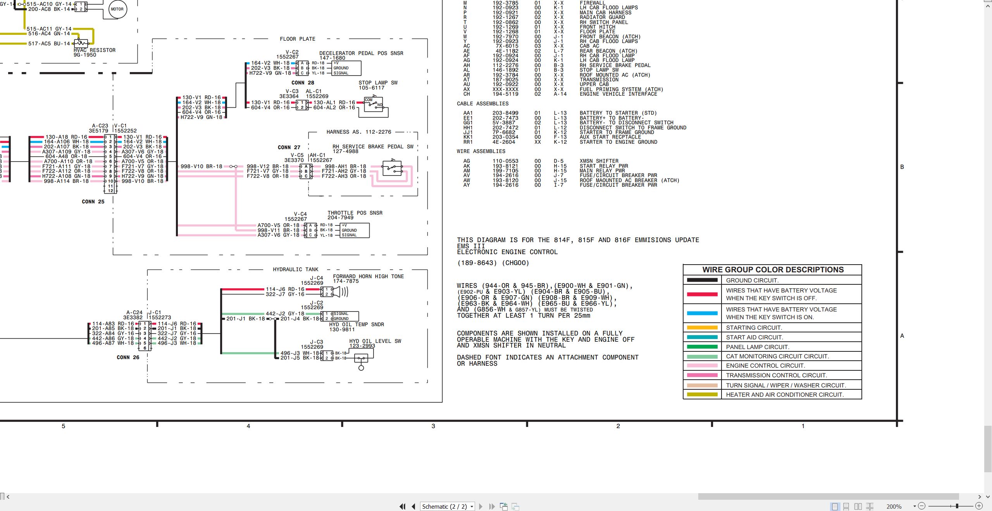Jump to the last page
This screenshot has width=992, height=511.
click(492, 506)
